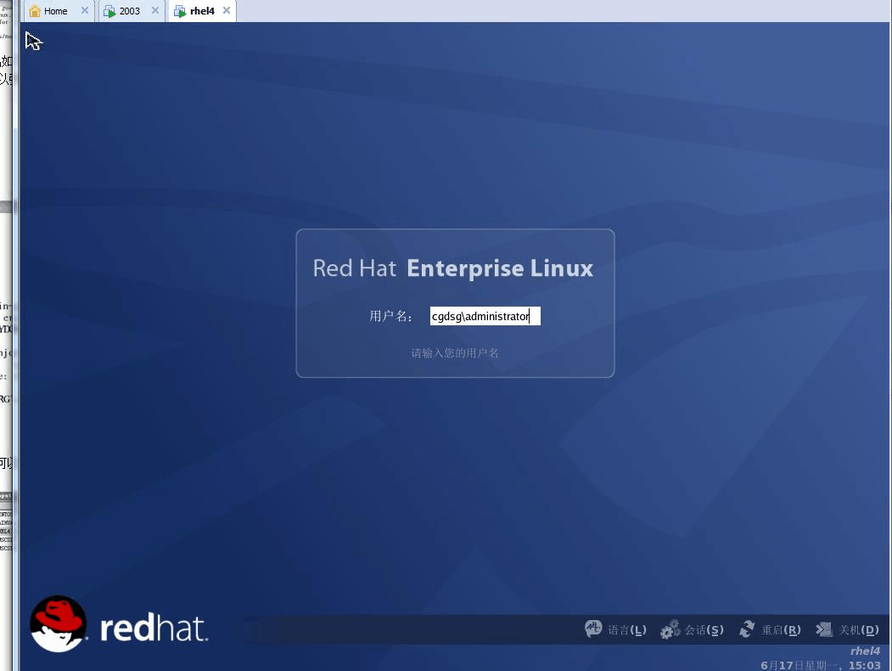Close the 2003 tab
Screen dimensions: 892x671
tap(155, 11)
